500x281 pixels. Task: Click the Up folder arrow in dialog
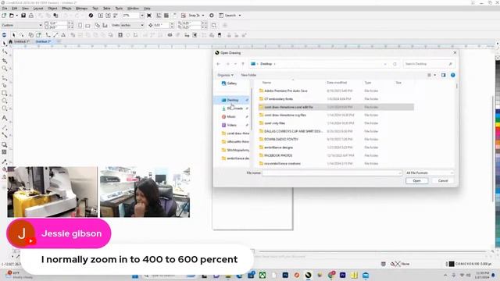tap(243, 64)
